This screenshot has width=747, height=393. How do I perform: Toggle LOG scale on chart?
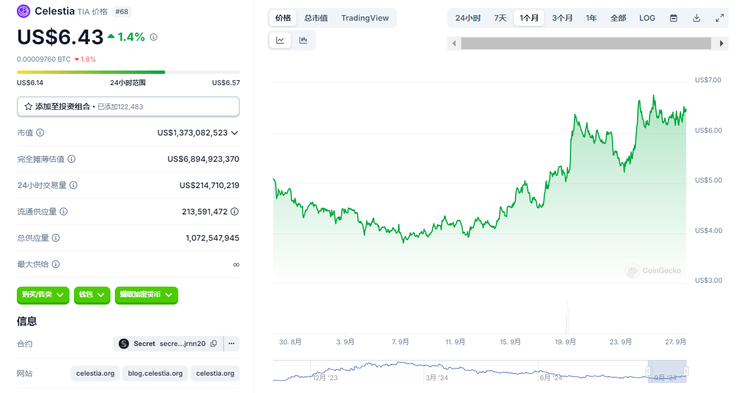(x=647, y=18)
